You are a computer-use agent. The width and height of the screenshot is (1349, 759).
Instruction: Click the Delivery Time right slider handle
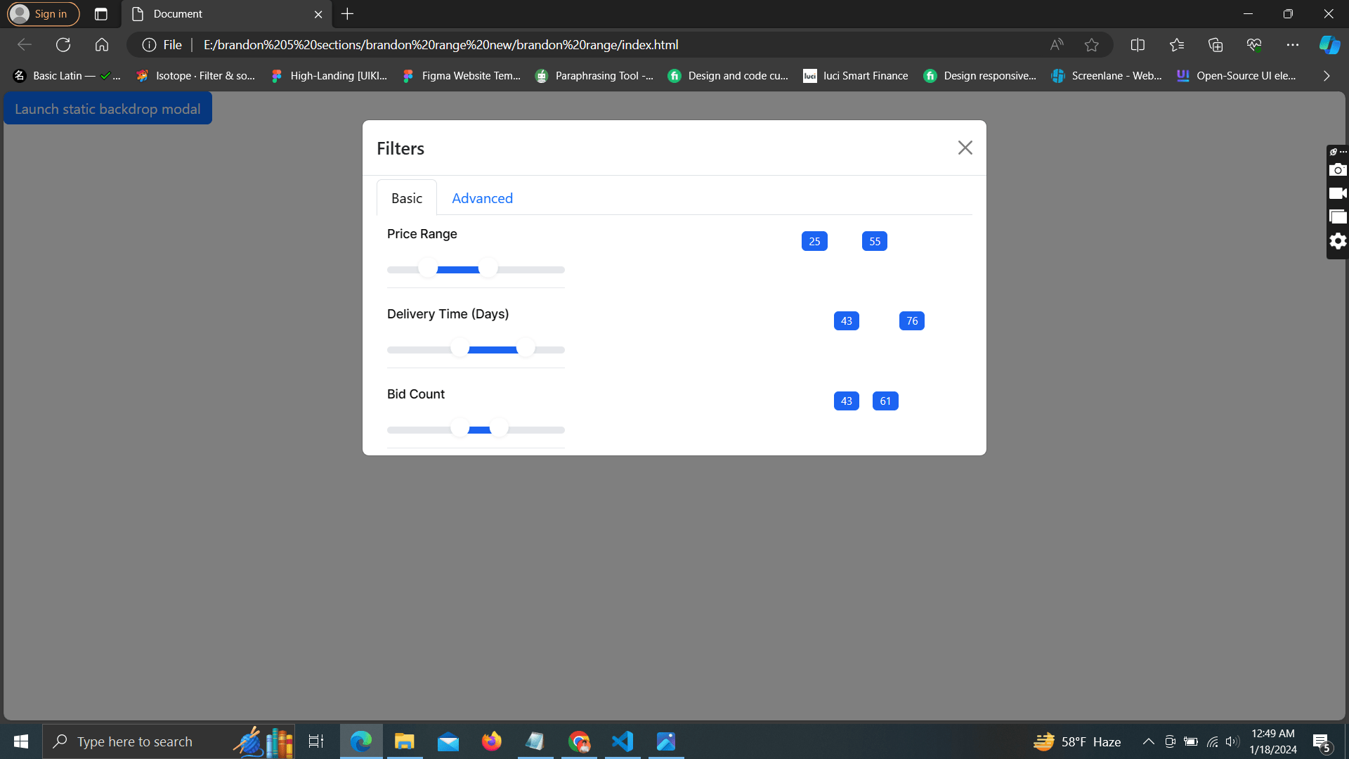click(x=526, y=349)
